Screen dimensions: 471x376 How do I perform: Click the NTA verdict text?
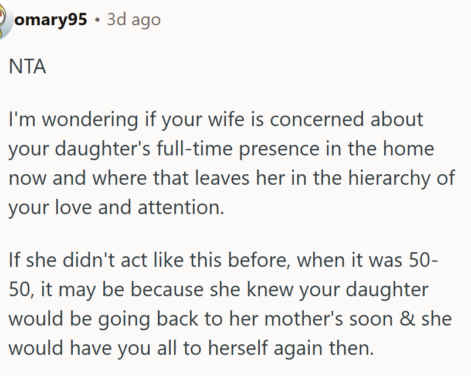27,67
